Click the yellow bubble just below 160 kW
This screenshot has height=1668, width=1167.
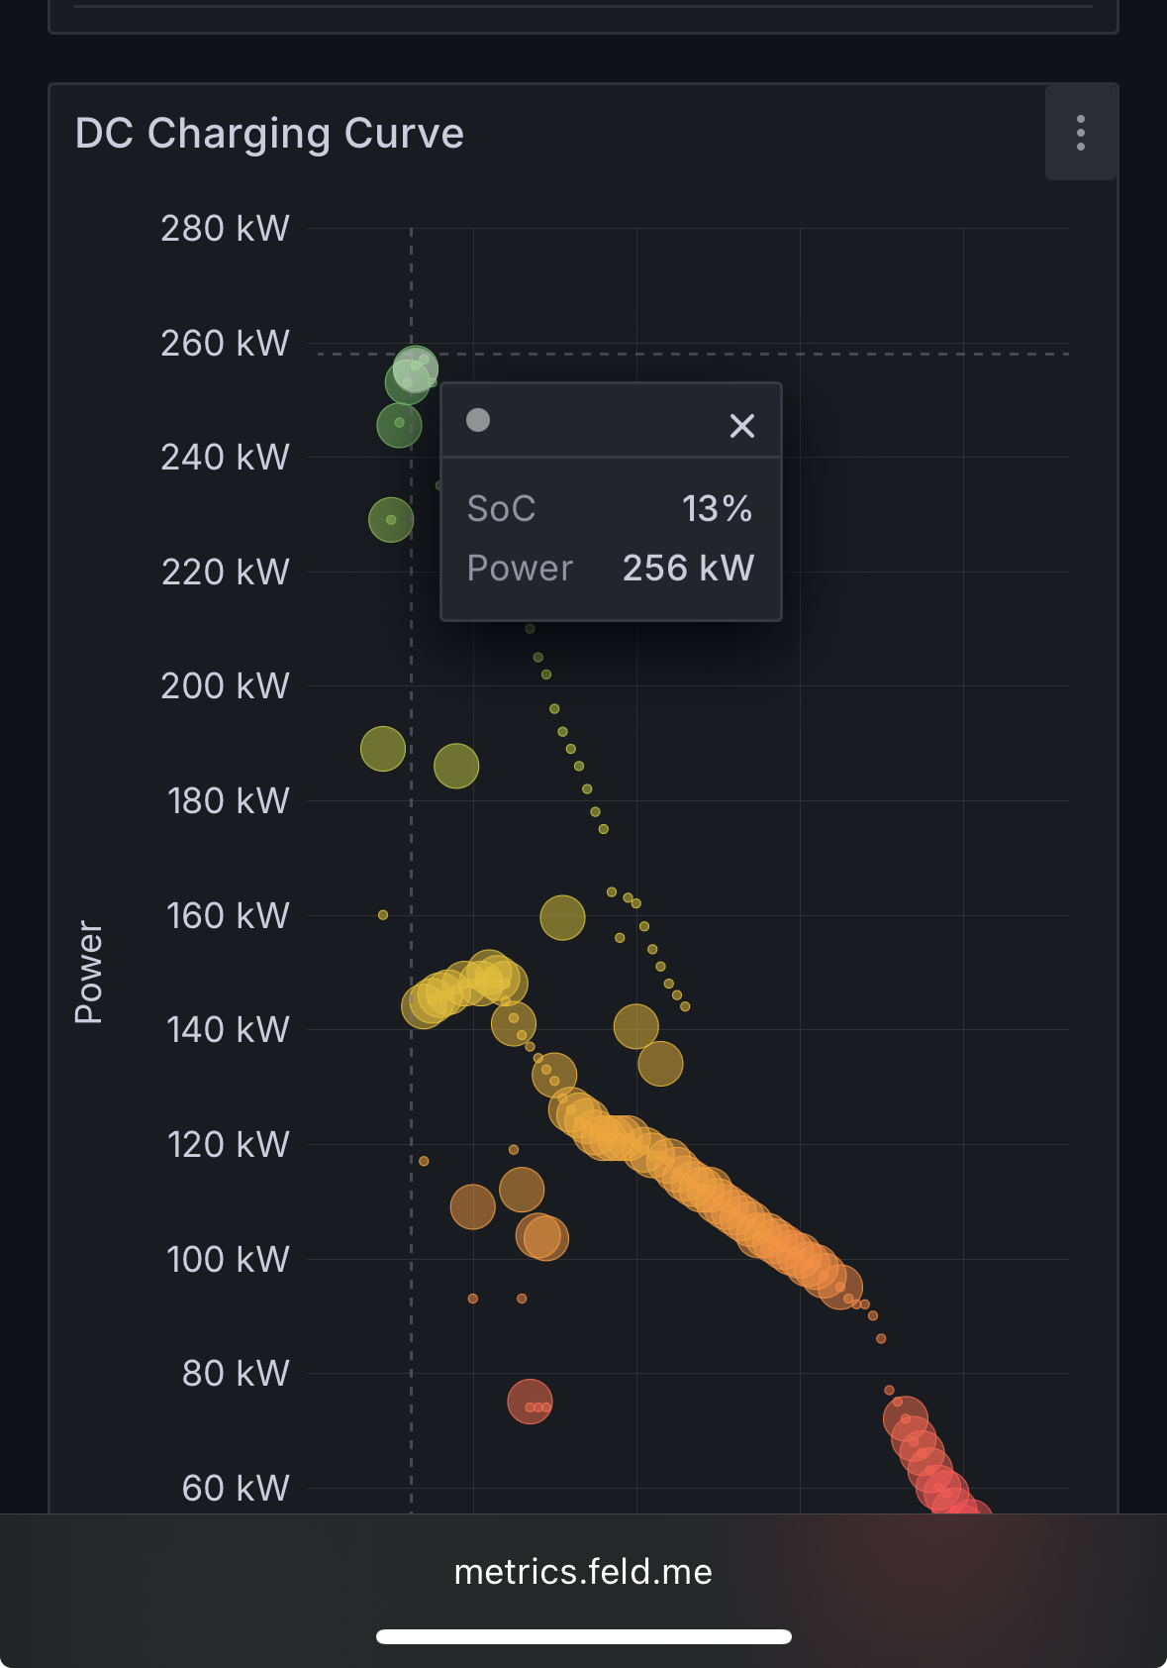point(562,918)
